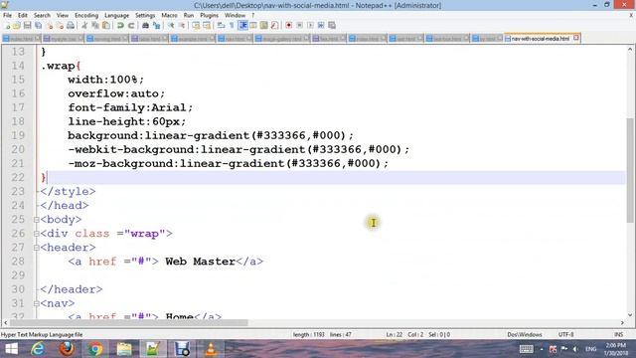Screen dimensions: 636x358
Task: Play back the recorded macro
Action: [x=310, y=25]
